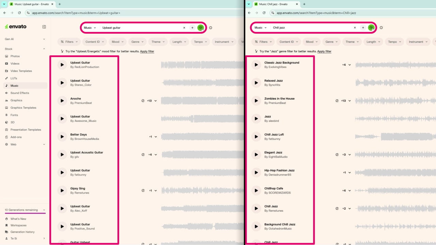The image size is (436, 245).
Task: Reload the Chill jazz browser page
Action: point(264,13)
